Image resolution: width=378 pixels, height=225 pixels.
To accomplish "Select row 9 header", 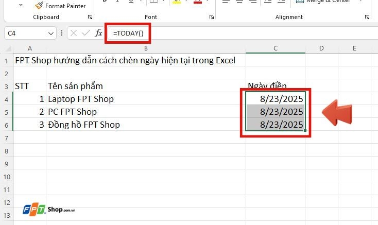I will (x=7, y=164).
